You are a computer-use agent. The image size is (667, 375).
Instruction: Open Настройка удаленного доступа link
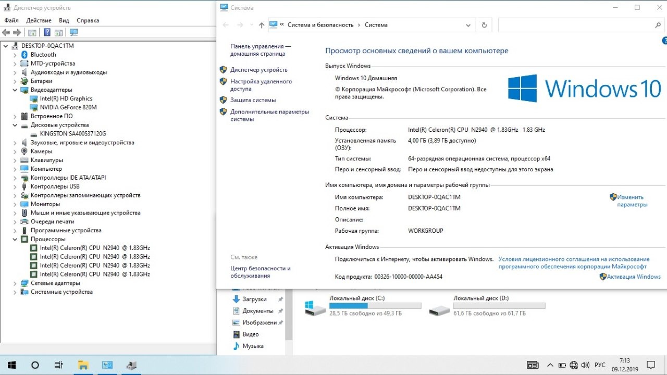pyautogui.click(x=261, y=85)
